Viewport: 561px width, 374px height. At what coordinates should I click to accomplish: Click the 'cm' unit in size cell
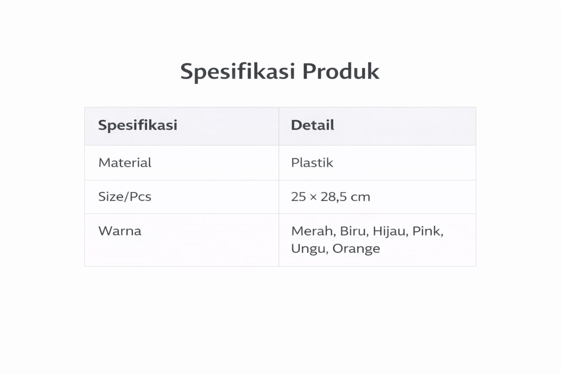pos(360,197)
